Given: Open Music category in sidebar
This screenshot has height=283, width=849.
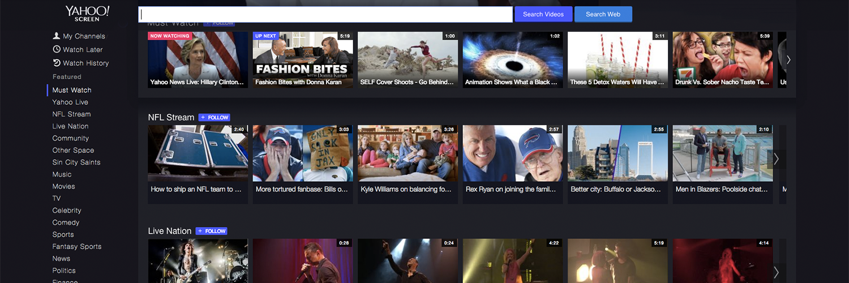Looking at the screenshot, I should click(x=62, y=174).
